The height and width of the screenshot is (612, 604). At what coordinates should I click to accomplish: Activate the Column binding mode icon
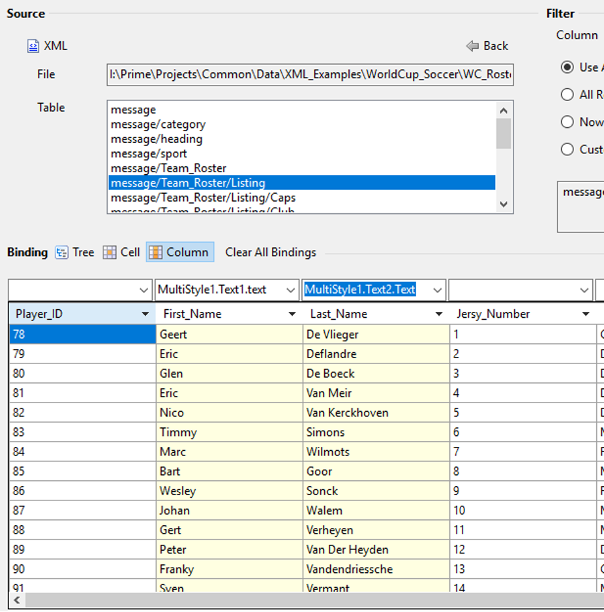(x=156, y=252)
